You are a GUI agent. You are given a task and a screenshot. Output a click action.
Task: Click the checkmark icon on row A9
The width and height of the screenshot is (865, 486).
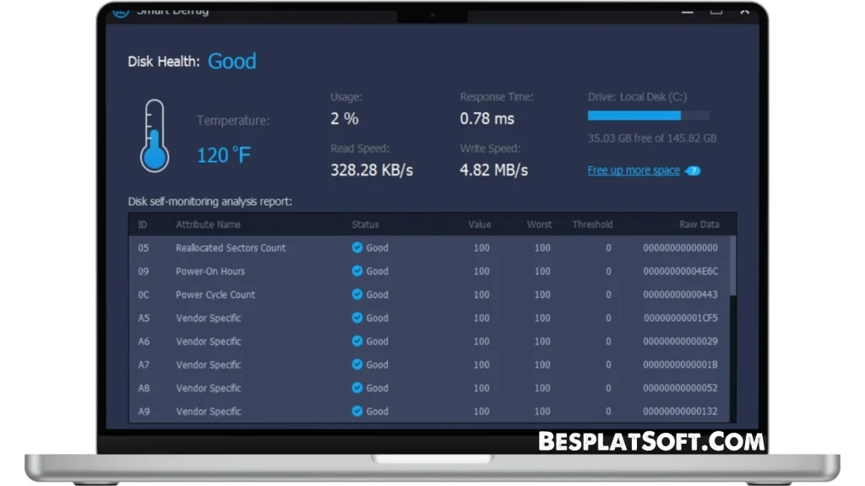pos(357,411)
